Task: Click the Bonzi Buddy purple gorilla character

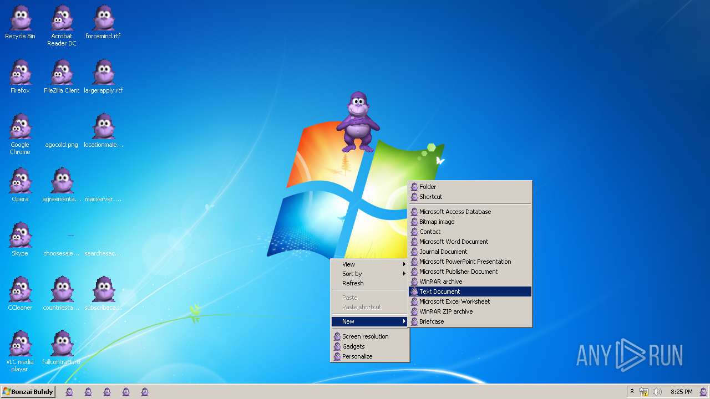Action: click(358, 122)
